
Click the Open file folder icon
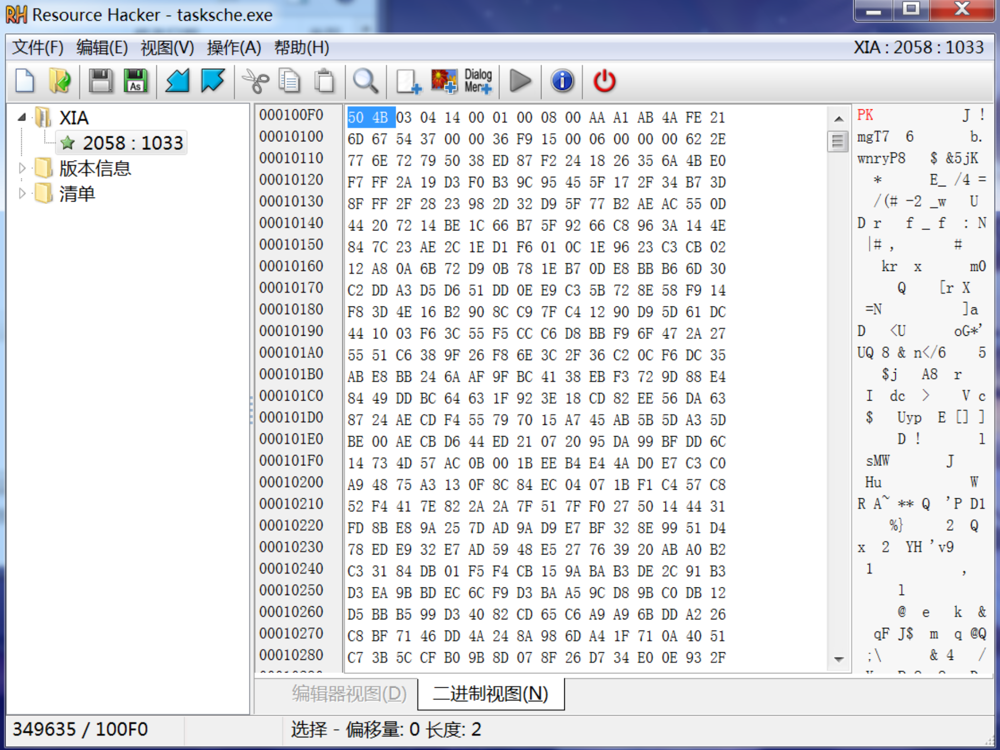click(x=60, y=81)
